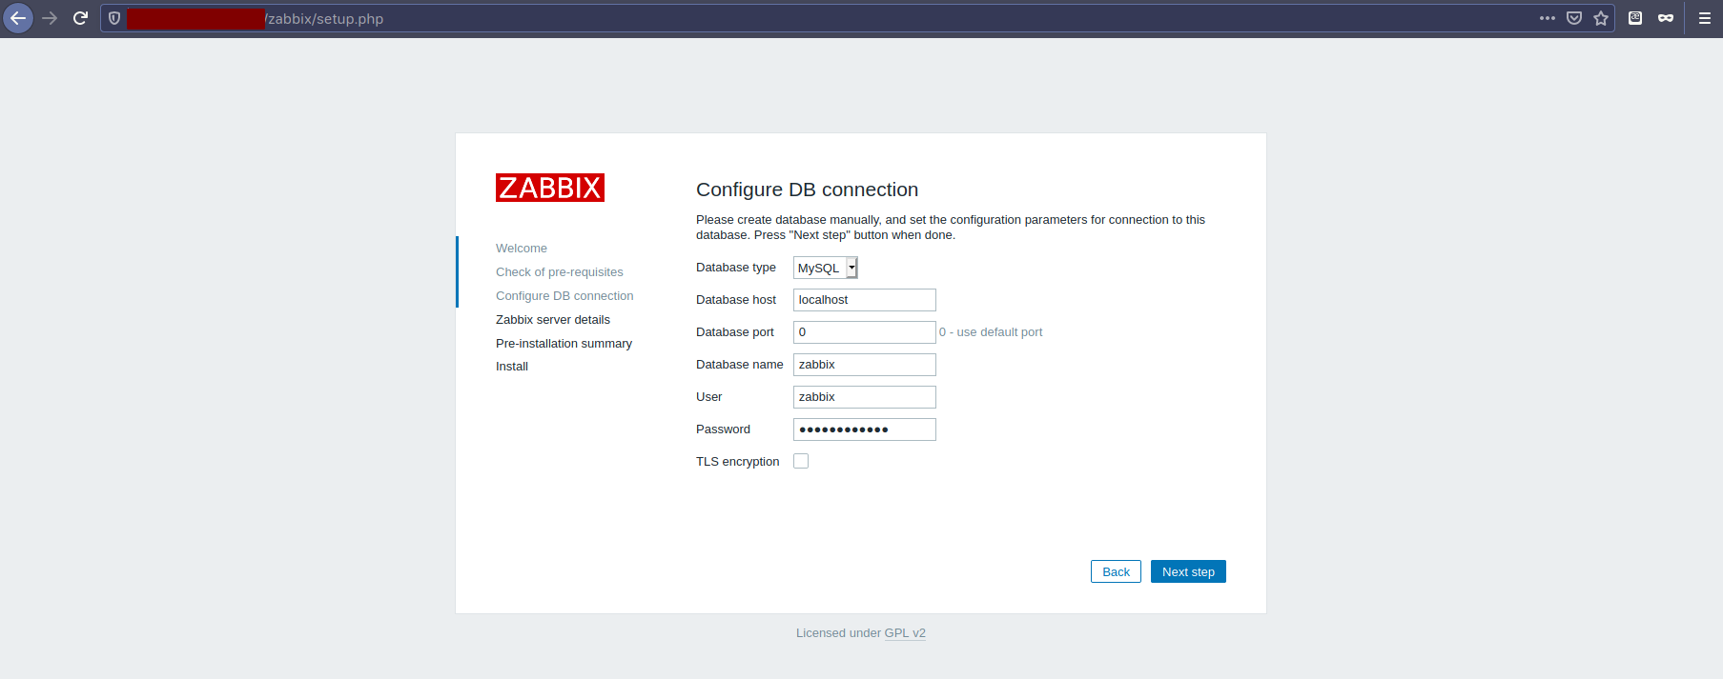Click the 'Database name' label
The image size is (1723, 679).
pos(740,365)
